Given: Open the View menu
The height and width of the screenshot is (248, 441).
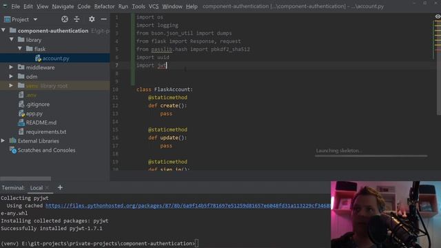Looking at the screenshot, I should (x=43, y=6).
